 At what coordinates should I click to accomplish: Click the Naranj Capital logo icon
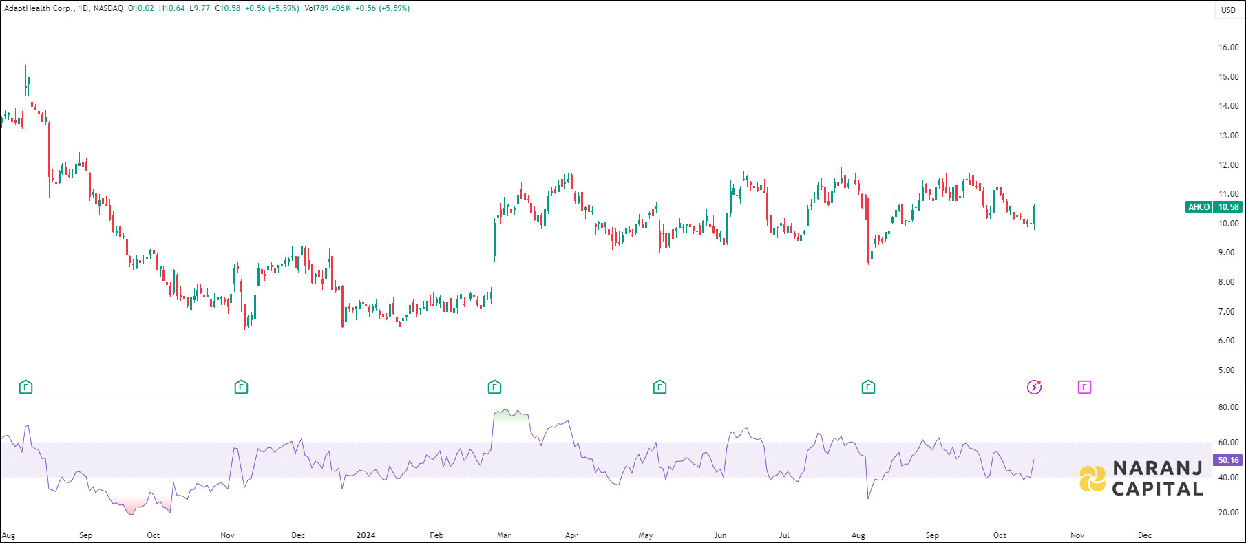(x=1092, y=479)
